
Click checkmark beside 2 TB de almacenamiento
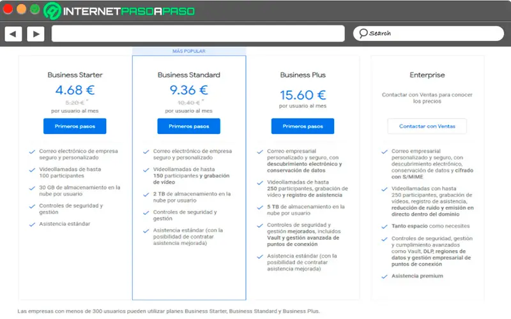[x=146, y=193]
